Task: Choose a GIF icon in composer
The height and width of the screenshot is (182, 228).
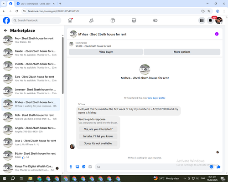Action: 90,167
